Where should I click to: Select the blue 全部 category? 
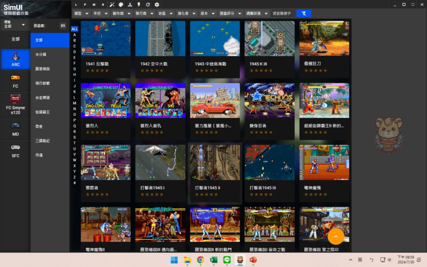click(x=50, y=40)
